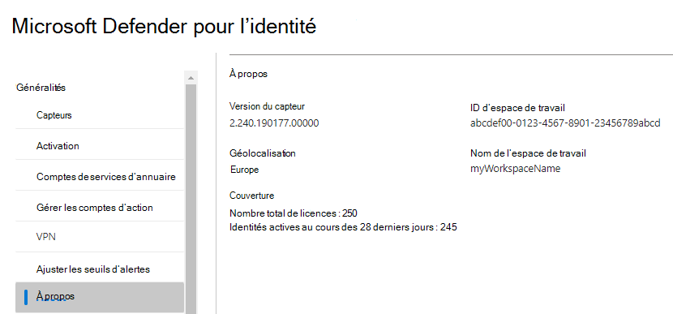Click the myWorkspaceName value
Viewport: 673px width, 314px height.
pos(516,169)
